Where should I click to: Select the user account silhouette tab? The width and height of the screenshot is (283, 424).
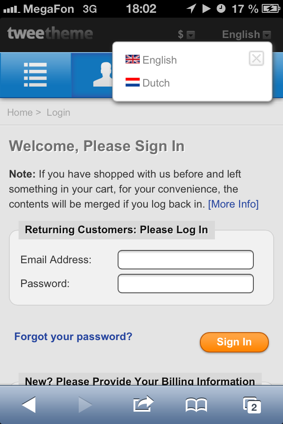pyautogui.click(x=92, y=75)
